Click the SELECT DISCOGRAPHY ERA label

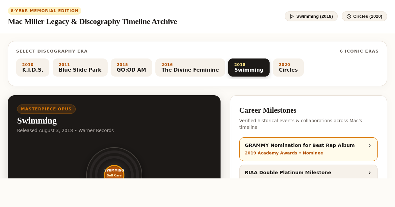pos(52,51)
